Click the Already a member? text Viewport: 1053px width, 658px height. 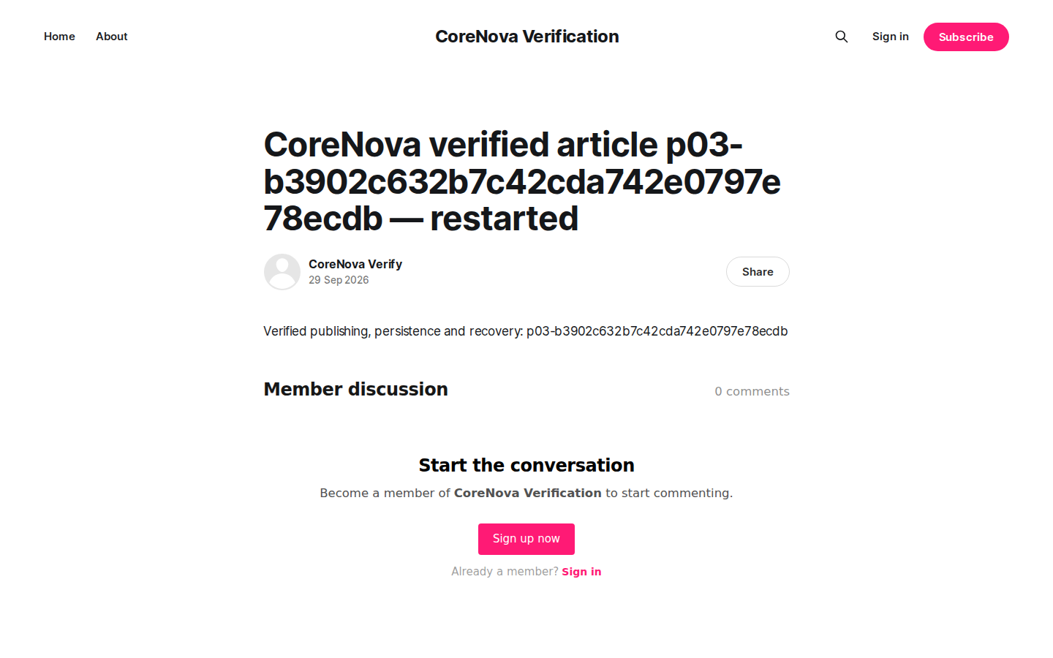point(505,572)
